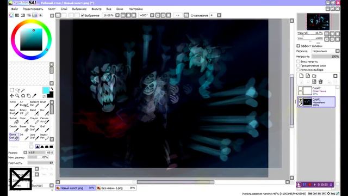
Task: Select the flat square brush edge shape
Action: click(x=51, y=146)
